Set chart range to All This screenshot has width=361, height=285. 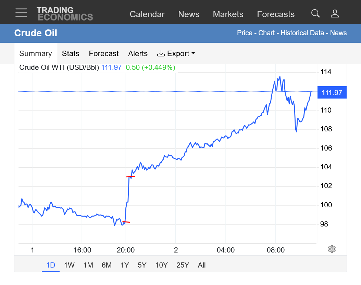click(x=202, y=265)
